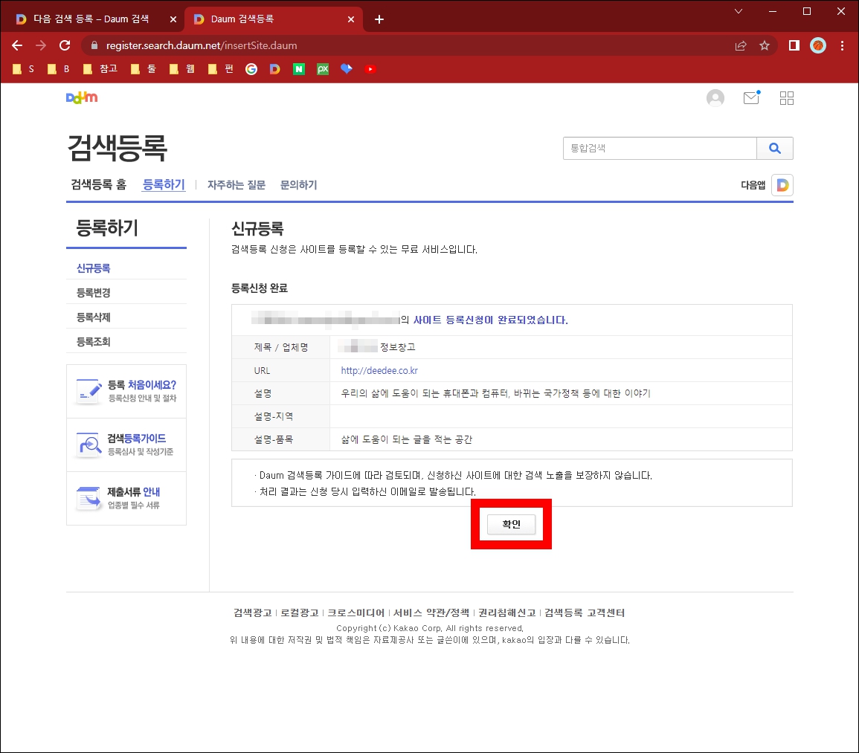
Task: Click the Daum logo at page top
Action: 82,97
